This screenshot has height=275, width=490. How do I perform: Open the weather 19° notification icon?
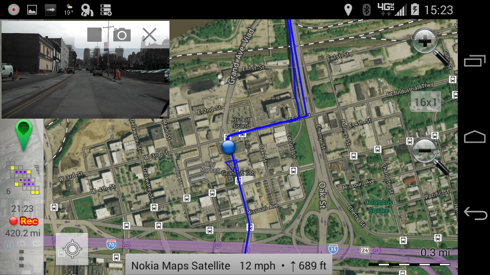[69, 10]
